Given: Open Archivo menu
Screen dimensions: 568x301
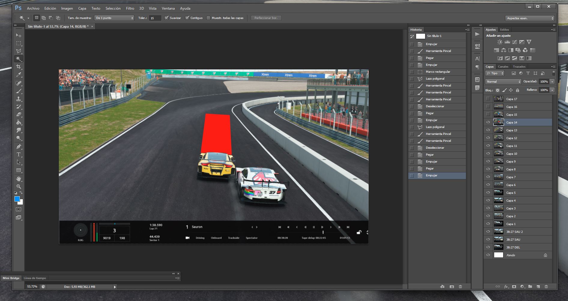Looking at the screenshot, I should [x=33, y=8].
